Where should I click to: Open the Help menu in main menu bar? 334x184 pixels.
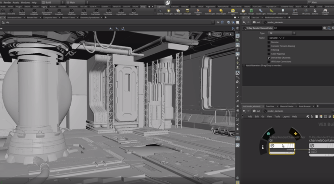34,2
